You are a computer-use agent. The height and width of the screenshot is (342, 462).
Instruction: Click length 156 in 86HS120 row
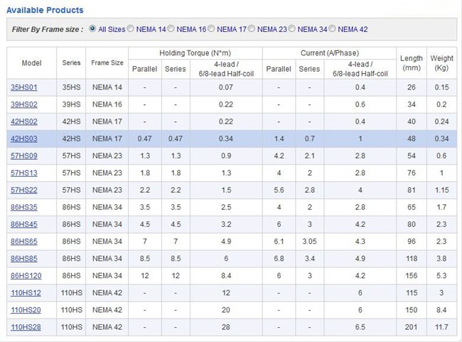pos(412,275)
